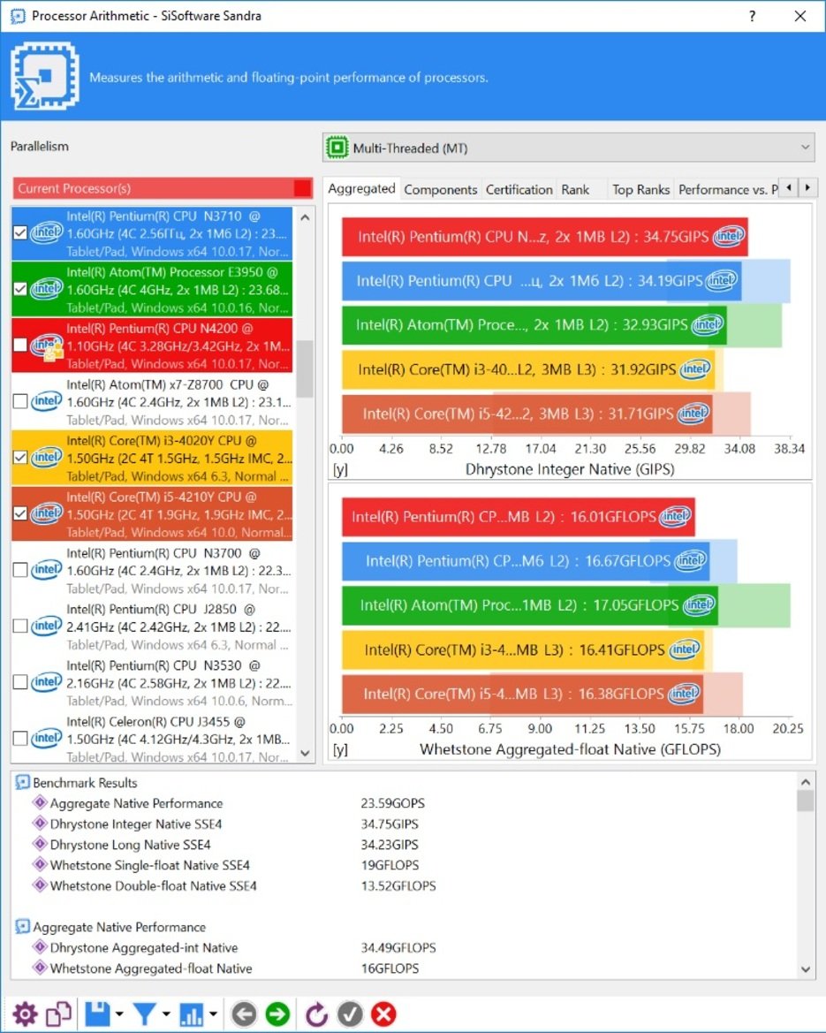Screen dimensions: 826x1033
Task: Click the large processor sigma icon in the header
Action: [45, 76]
